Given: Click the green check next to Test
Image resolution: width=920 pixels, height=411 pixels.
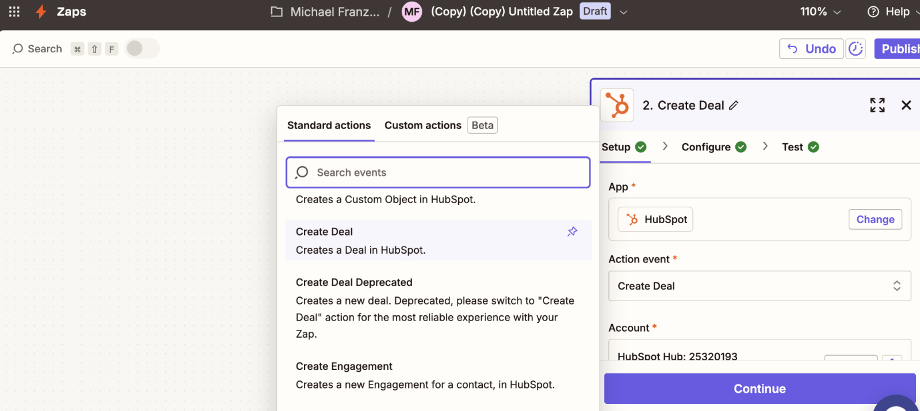Looking at the screenshot, I should point(814,147).
